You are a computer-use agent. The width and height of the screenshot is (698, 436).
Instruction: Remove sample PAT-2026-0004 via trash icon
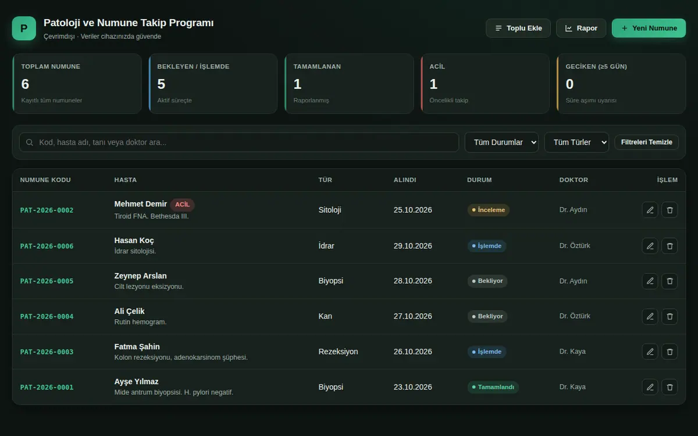pyautogui.click(x=669, y=316)
